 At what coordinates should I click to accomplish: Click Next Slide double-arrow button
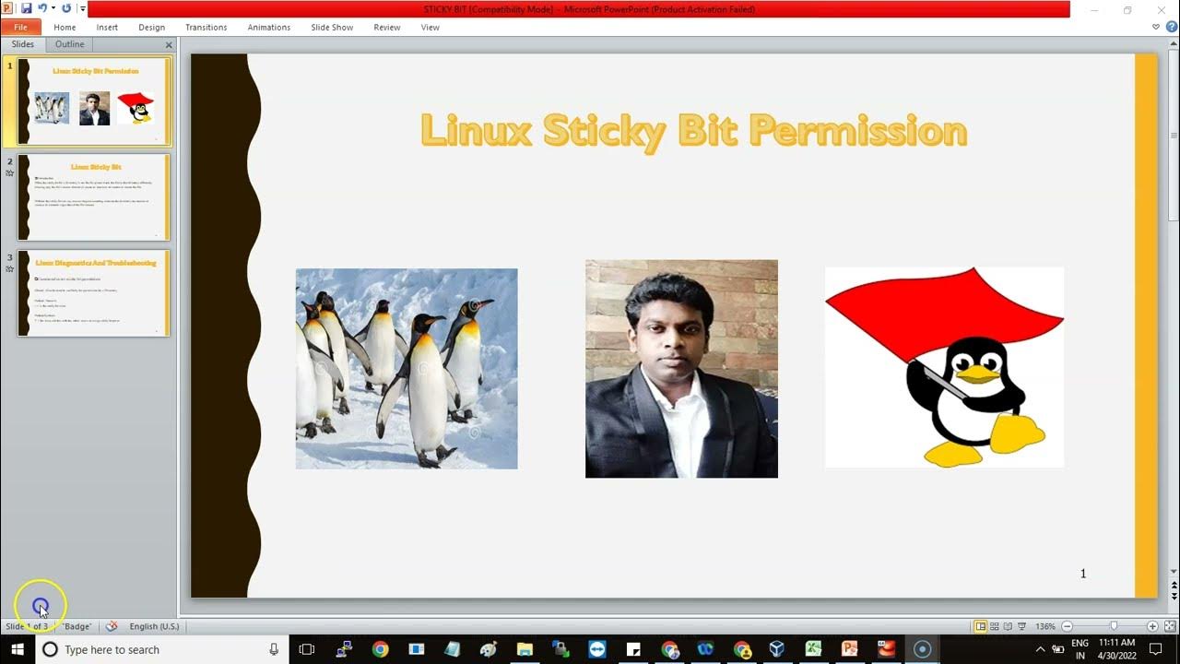click(x=1174, y=597)
